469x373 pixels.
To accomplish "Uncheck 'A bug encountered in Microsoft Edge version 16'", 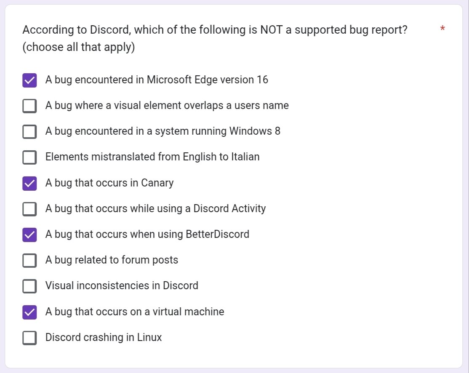I will (29, 80).
